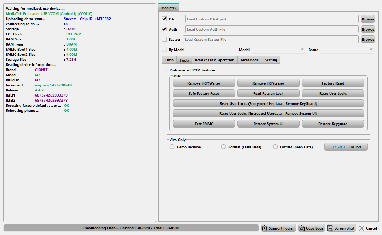
Task: Click the Reset User Locks button
Action: [x=333, y=94]
